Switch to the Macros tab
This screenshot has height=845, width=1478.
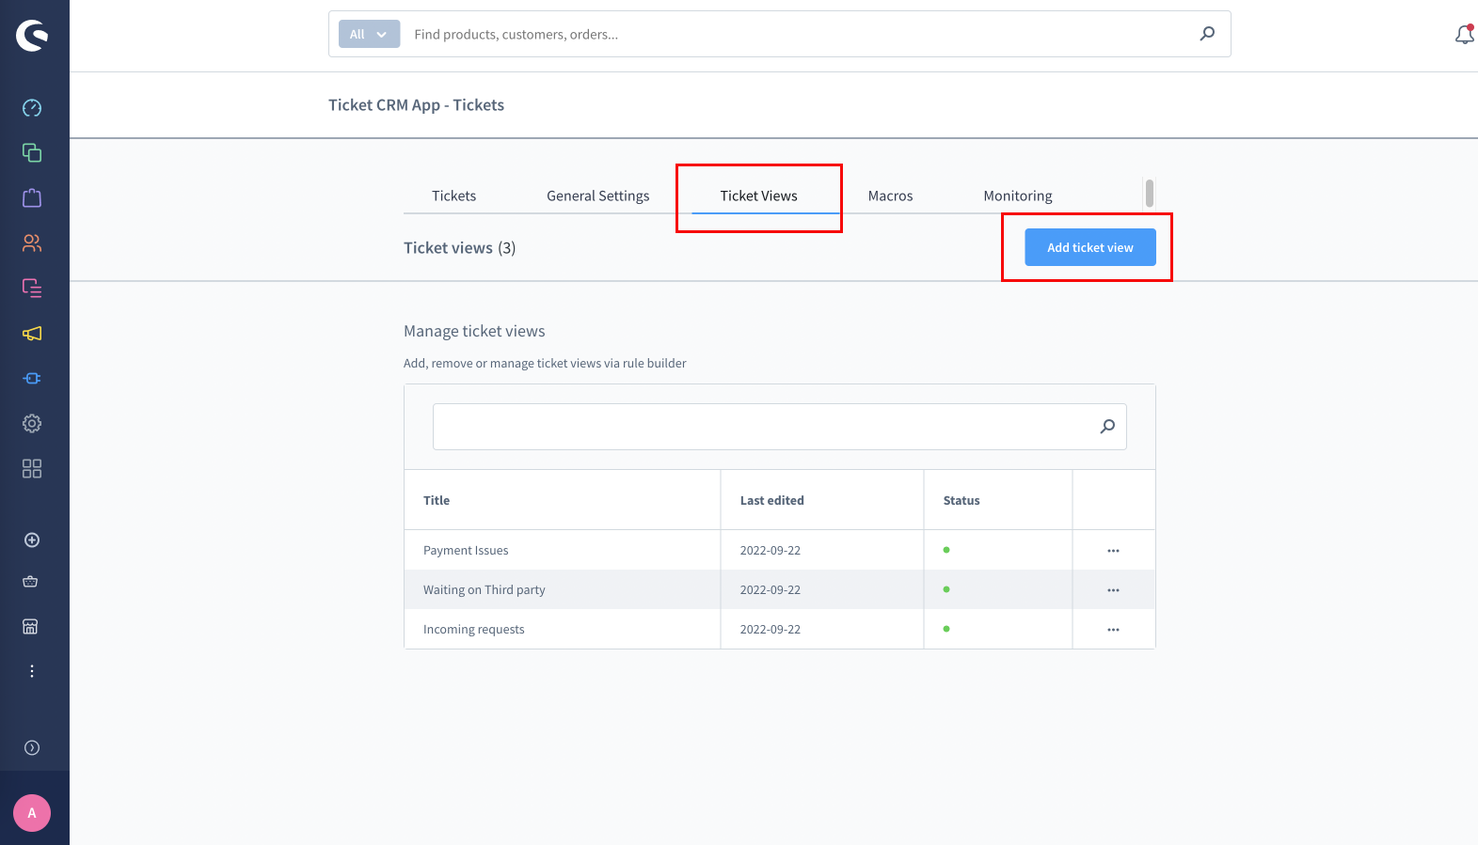coord(890,196)
